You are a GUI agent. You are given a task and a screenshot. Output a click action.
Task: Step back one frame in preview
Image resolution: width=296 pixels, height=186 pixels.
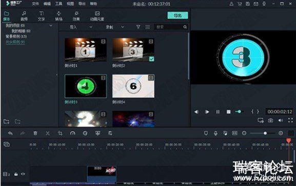[196, 112]
